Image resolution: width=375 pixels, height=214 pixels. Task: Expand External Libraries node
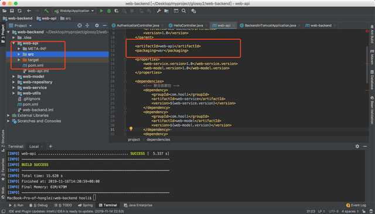8,116
